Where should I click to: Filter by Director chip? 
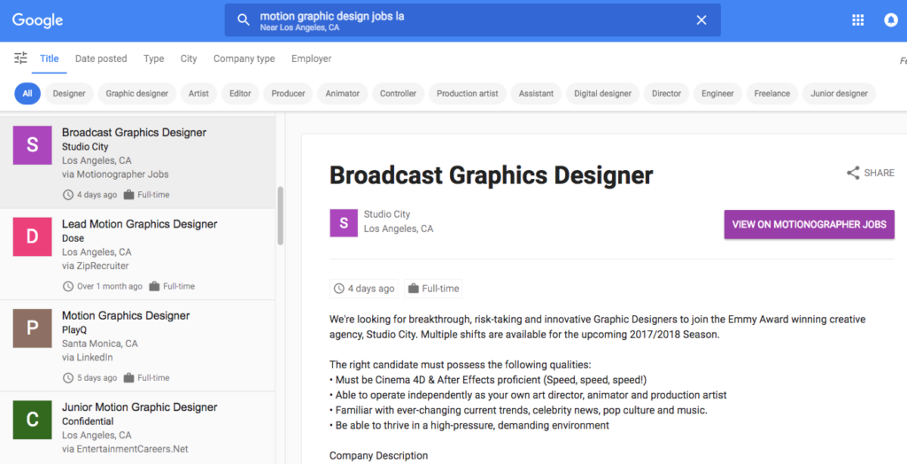[x=666, y=93]
